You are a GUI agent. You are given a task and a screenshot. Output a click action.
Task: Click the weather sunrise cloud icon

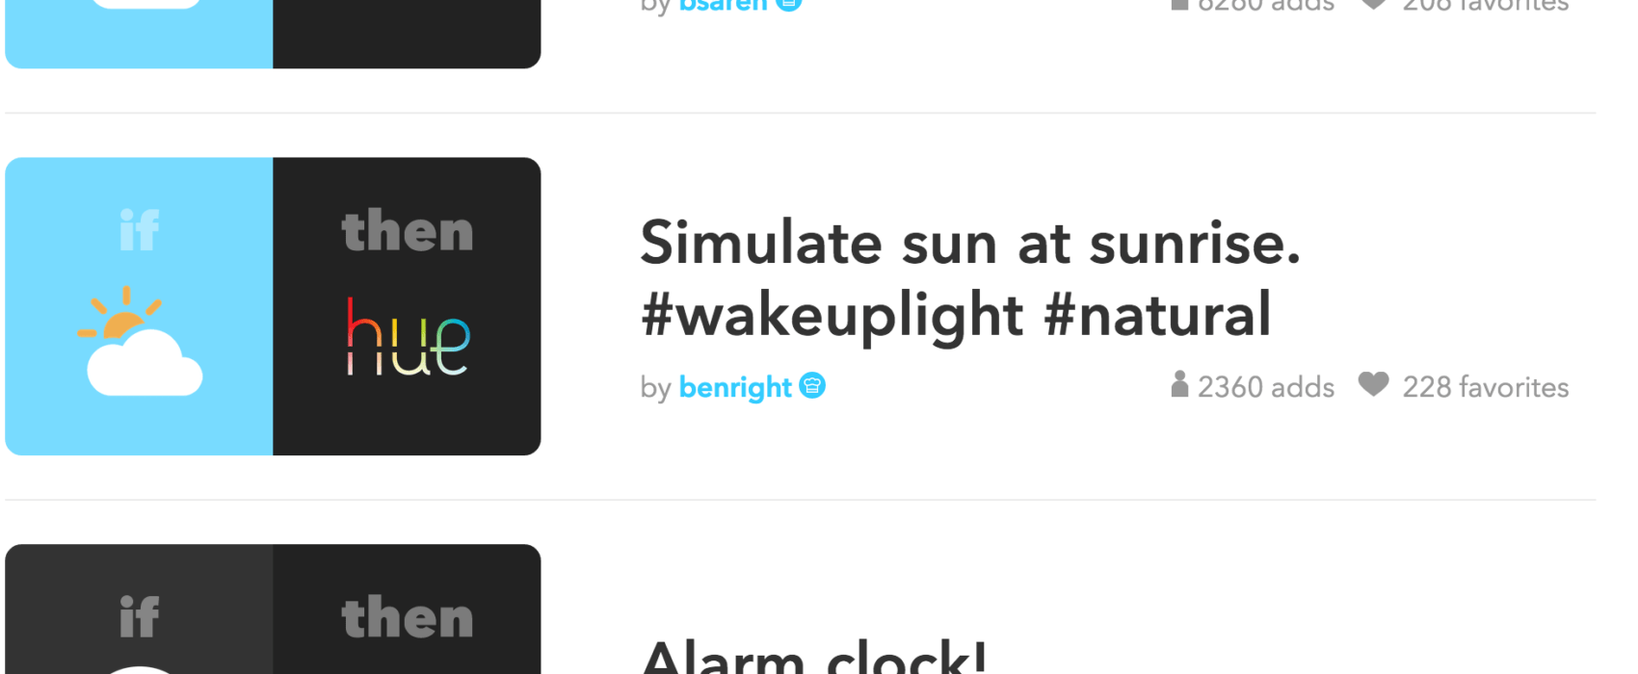pyautogui.click(x=141, y=341)
